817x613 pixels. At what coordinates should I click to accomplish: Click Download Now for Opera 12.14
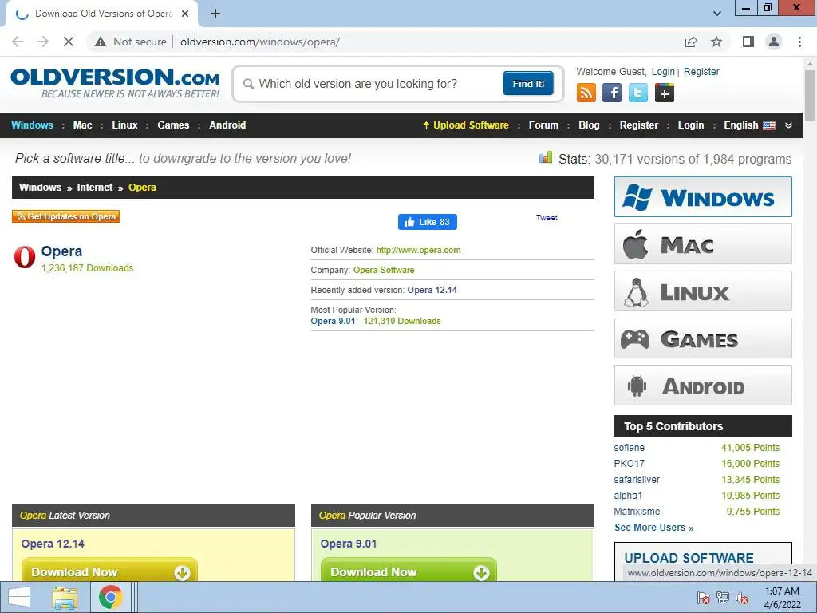[x=109, y=570]
